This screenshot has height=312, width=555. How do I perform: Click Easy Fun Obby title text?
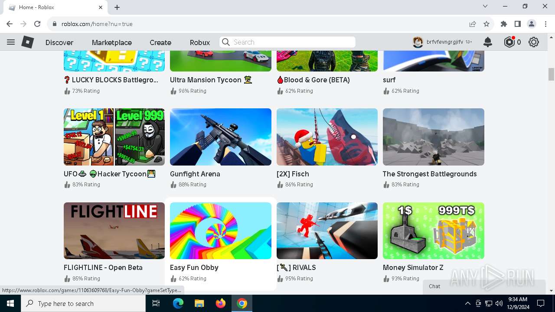194,267
